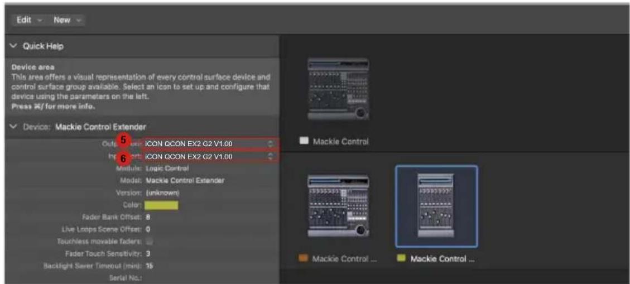Open the New menu
Viewport: 630px width, 284px height.
[67, 20]
